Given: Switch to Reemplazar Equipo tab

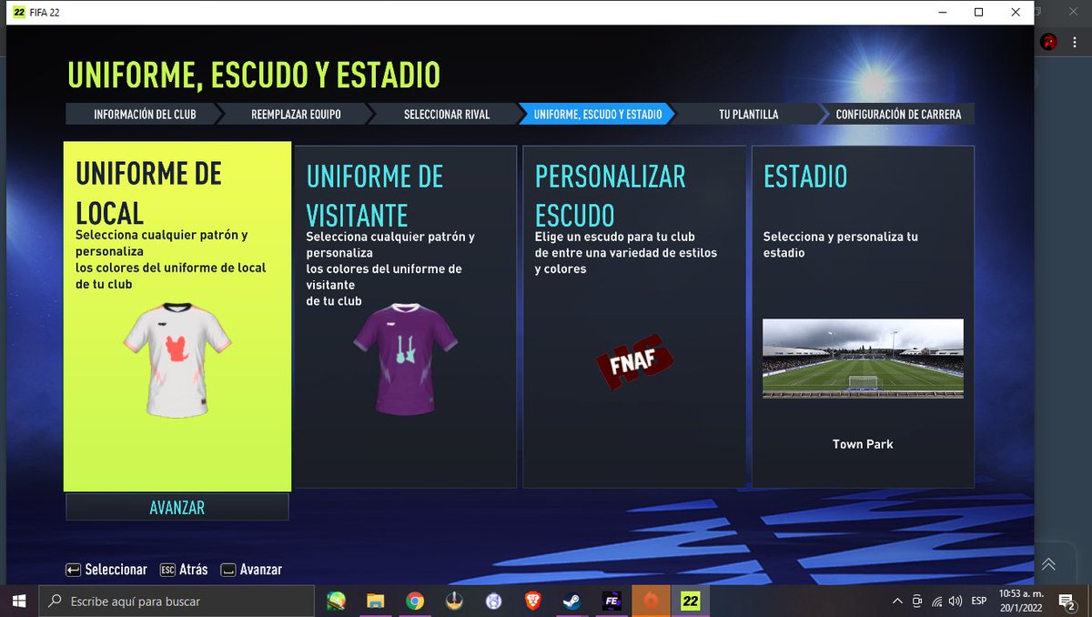Looking at the screenshot, I should [296, 115].
